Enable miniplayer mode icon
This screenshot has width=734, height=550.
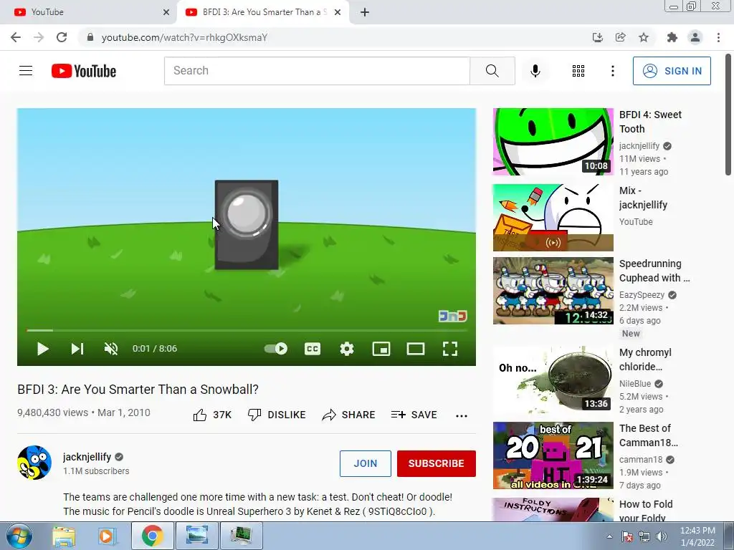(x=381, y=349)
